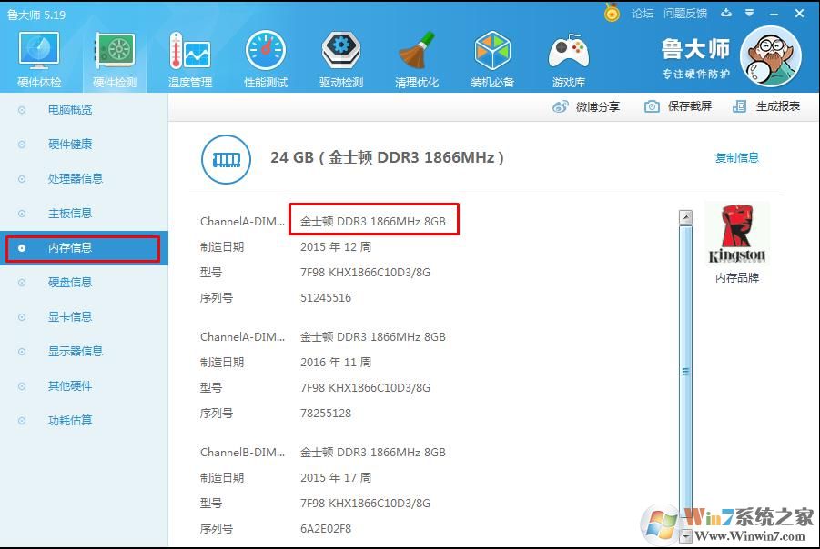Open 装机必备 essential software cube icon
Viewport: 820px width, 549px height.
coord(492,51)
